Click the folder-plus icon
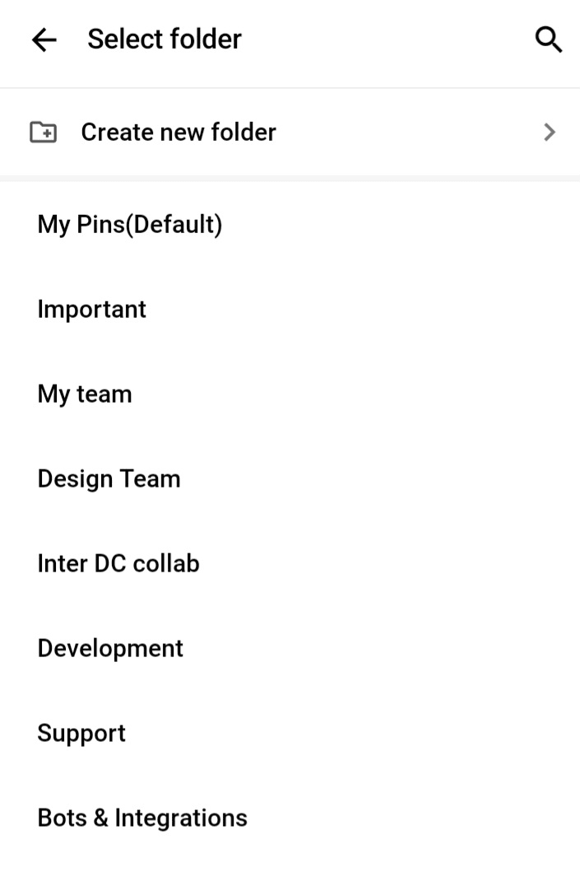The image size is (580, 886). pos(43,133)
